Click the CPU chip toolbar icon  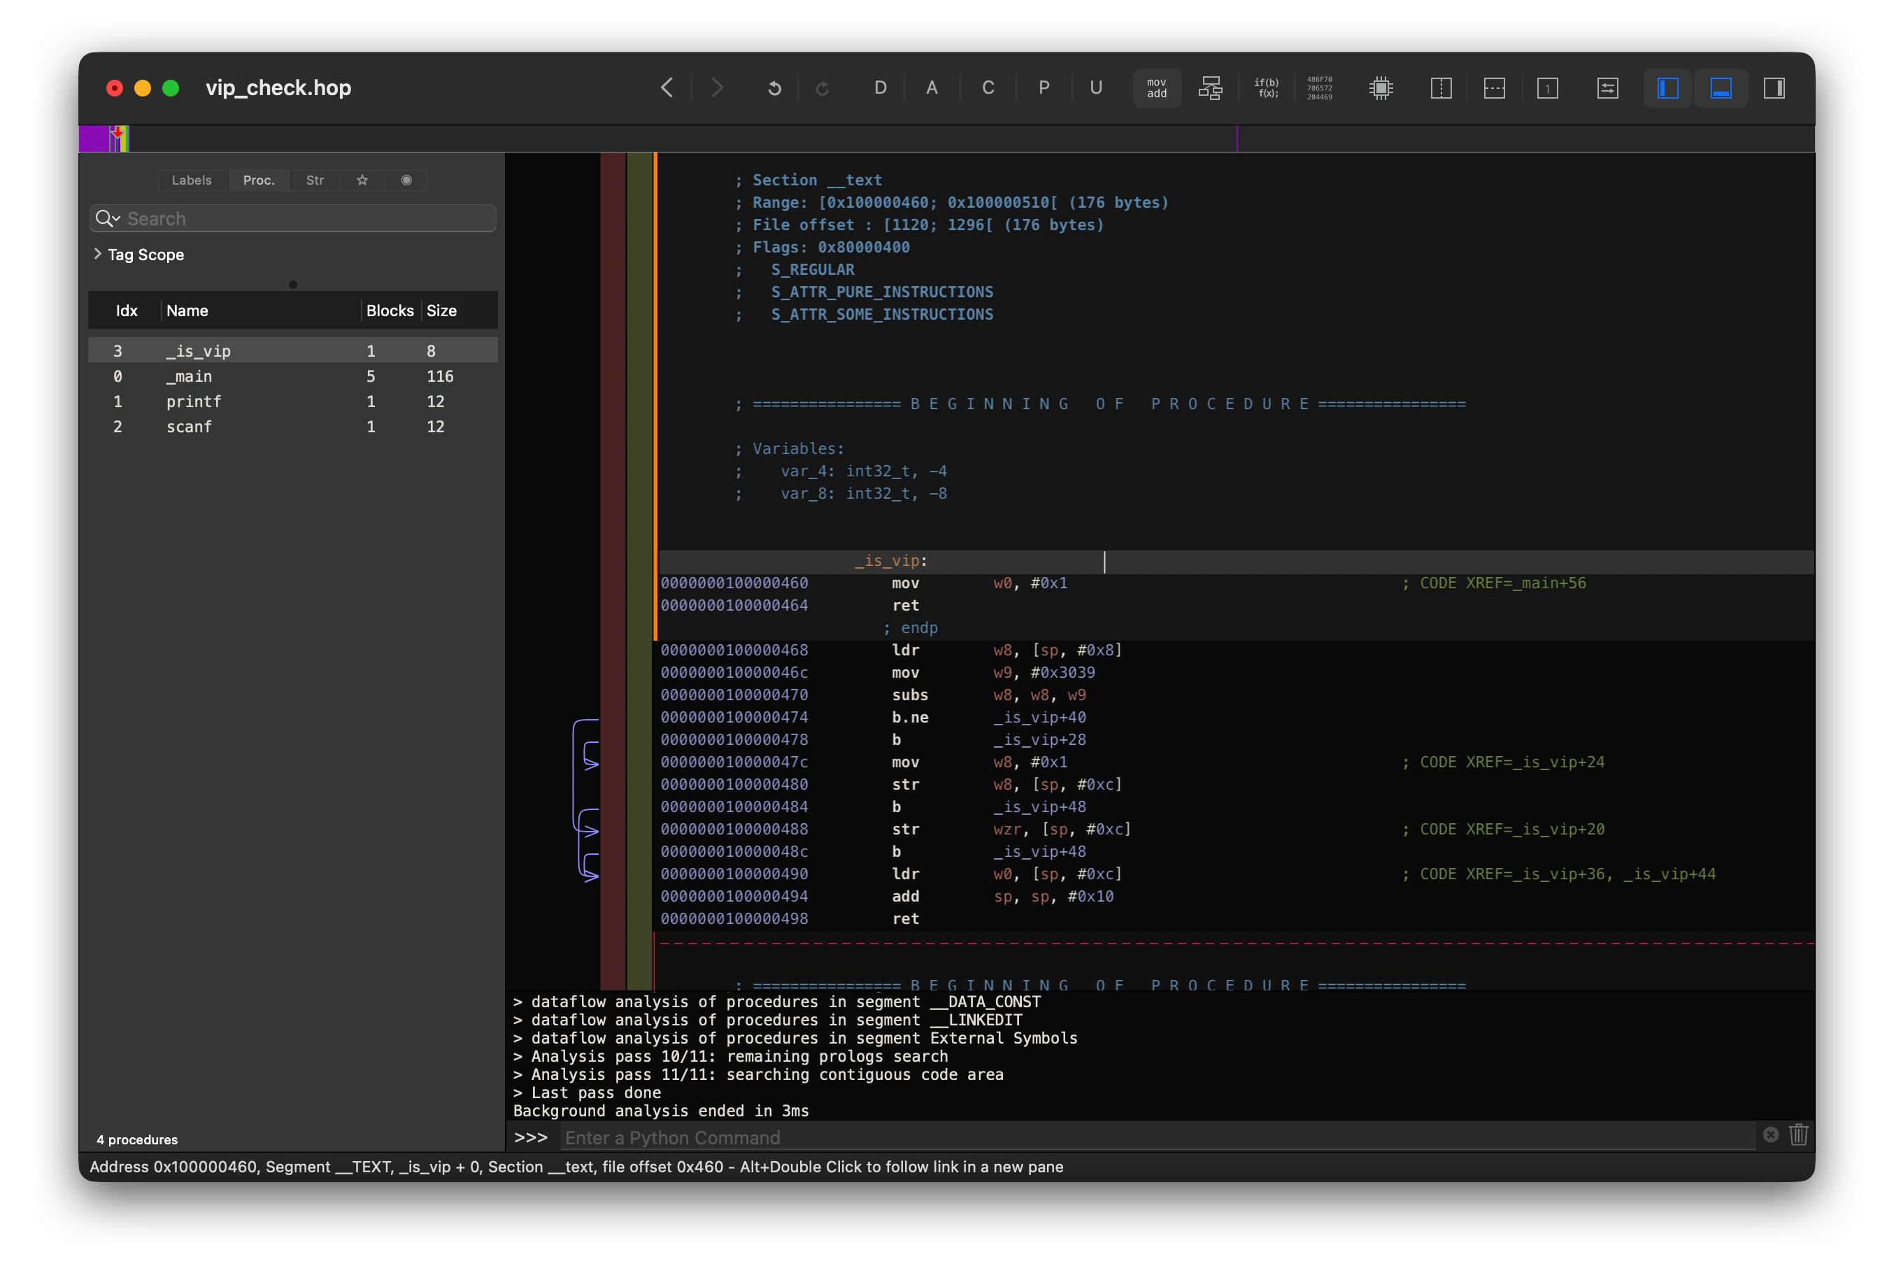tap(1381, 88)
